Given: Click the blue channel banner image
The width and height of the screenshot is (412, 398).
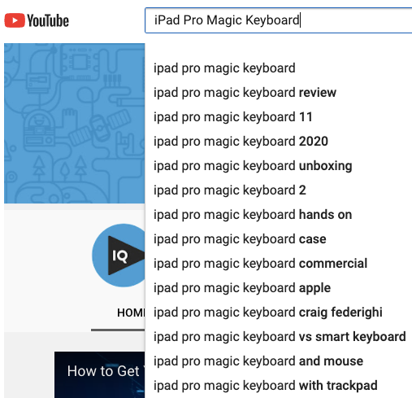Looking at the screenshot, I should [75, 123].
